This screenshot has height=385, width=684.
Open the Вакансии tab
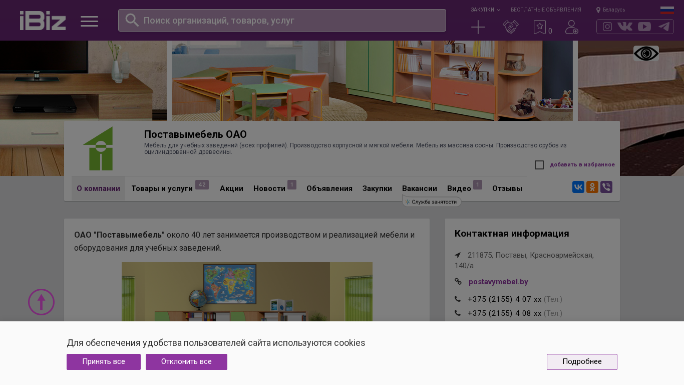(x=420, y=188)
